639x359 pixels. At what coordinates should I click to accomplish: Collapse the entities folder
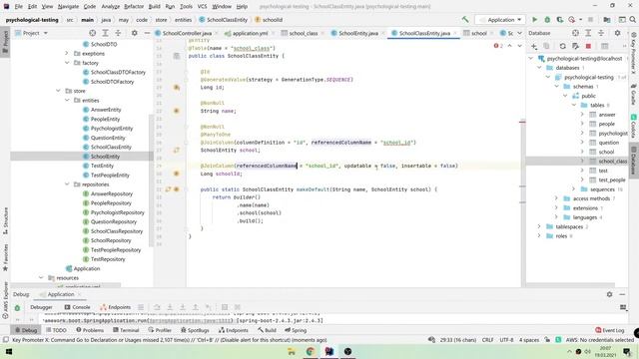tap(67, 100)
